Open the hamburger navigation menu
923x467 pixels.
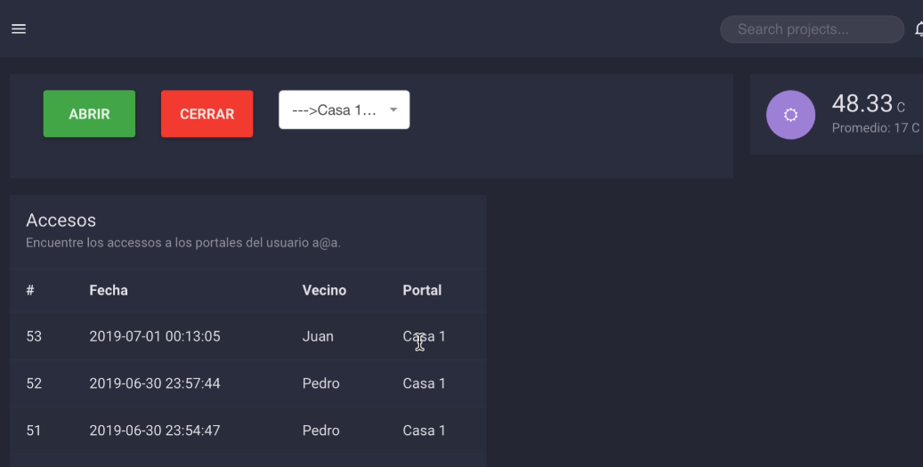pos(19,29)
